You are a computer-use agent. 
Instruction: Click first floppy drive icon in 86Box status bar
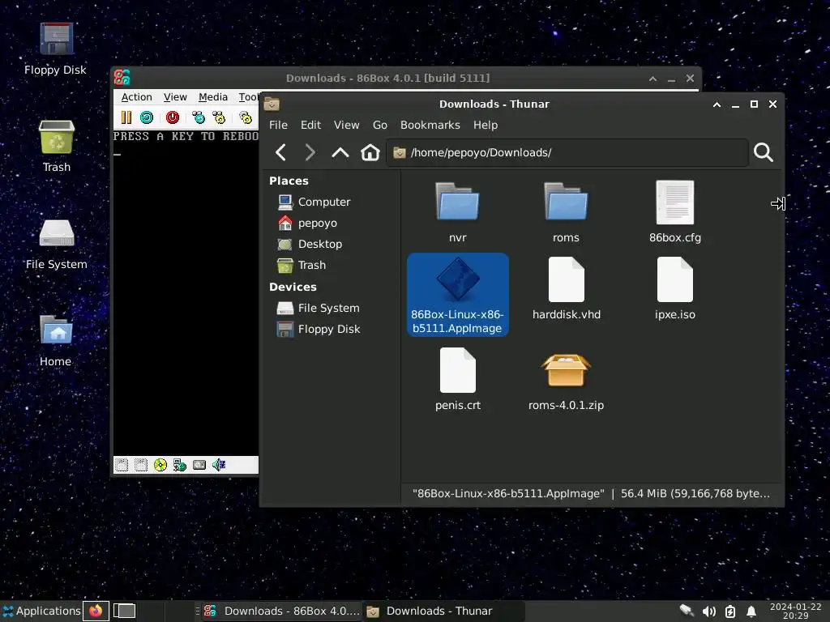[x=122, y=465]
